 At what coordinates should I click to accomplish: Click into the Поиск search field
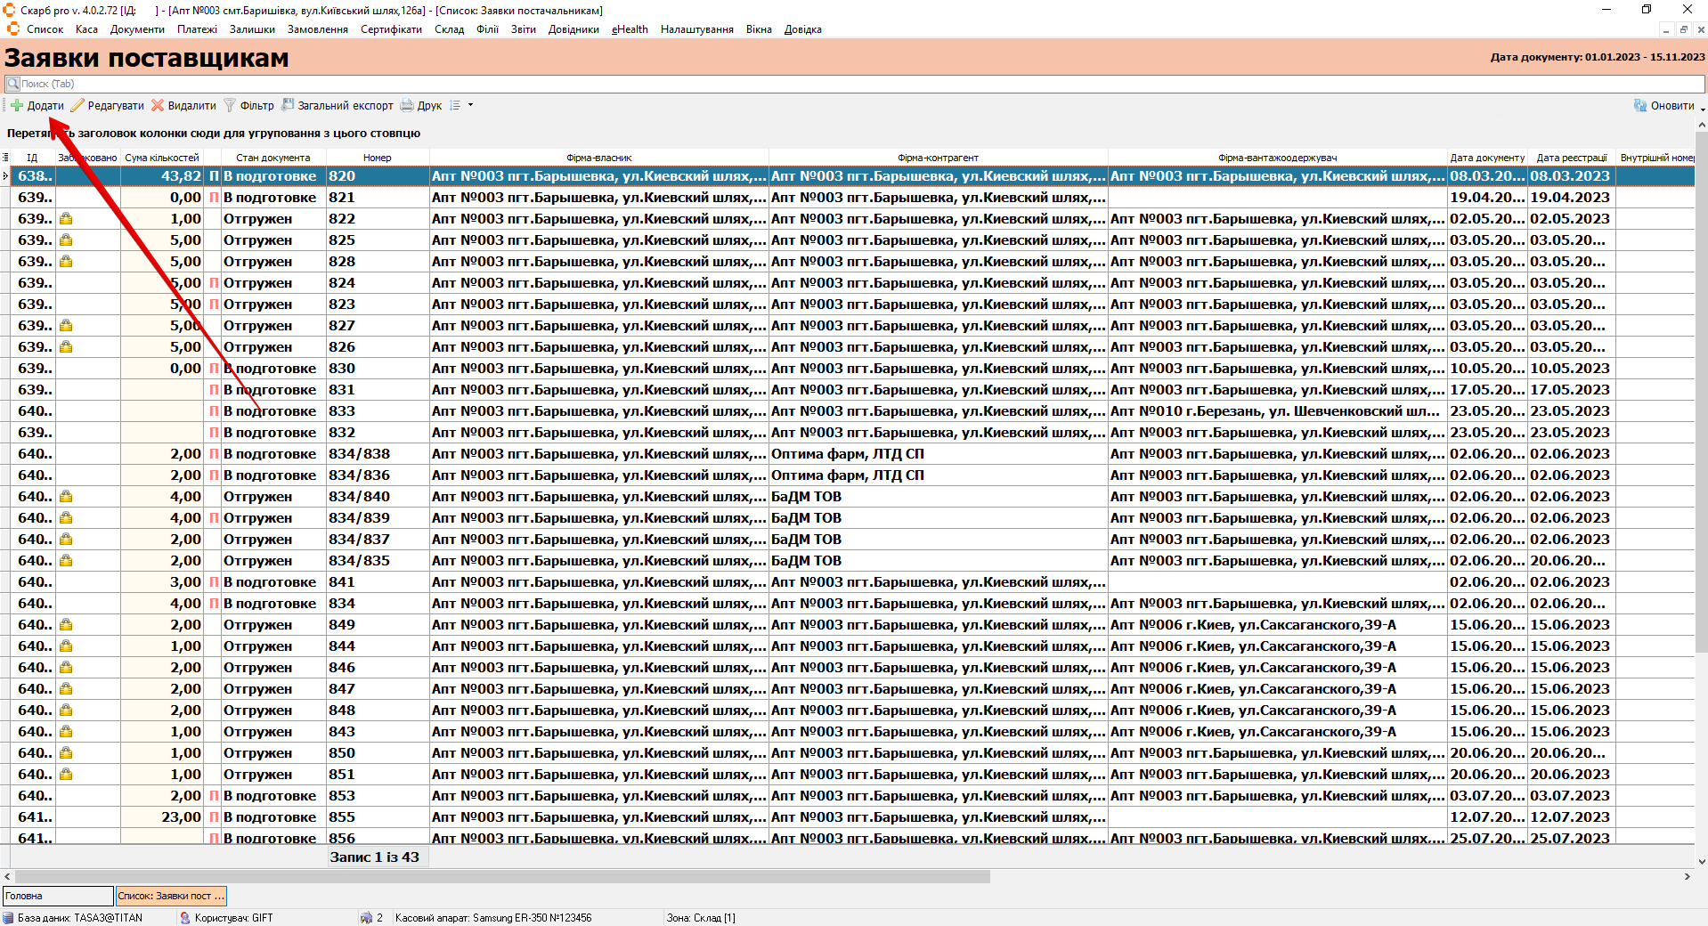tap(801, 84)
